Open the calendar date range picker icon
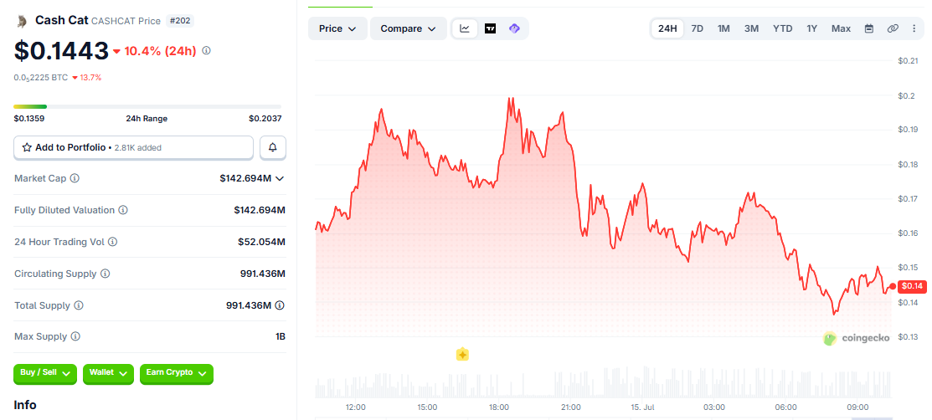This screenshot has height=420, width=932. click(x=869, y=28)
